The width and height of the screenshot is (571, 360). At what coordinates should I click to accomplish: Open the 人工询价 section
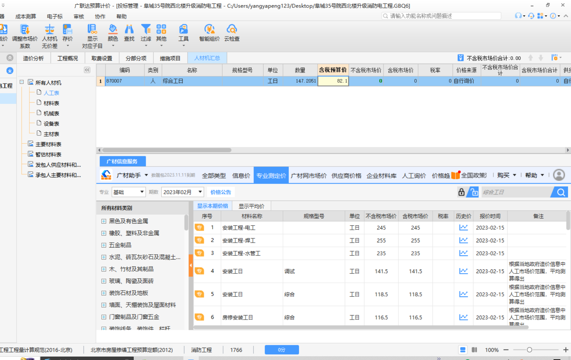[x=414, y=175]
